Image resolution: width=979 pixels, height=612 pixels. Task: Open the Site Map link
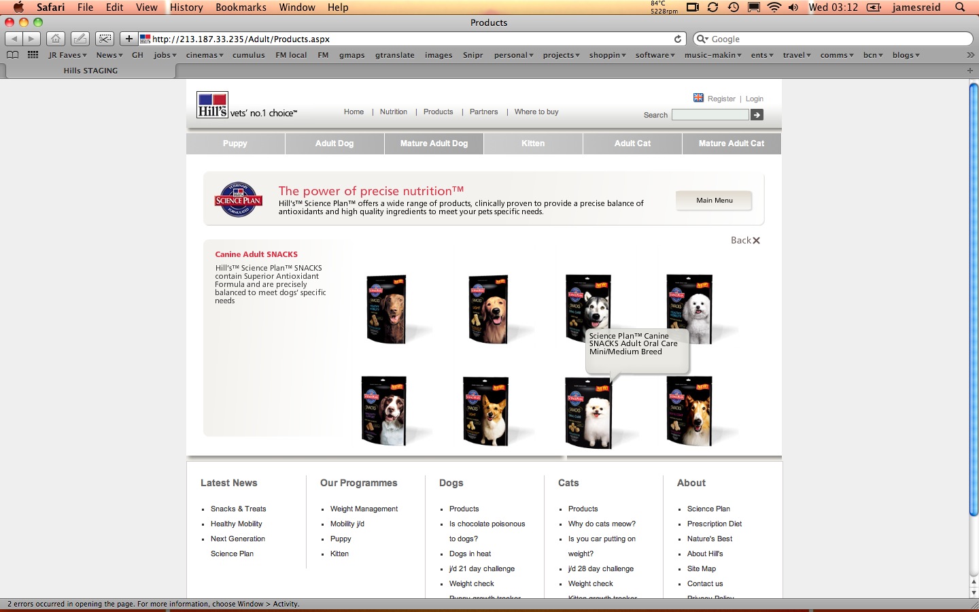pyautogui.click(x=701, y=568)
